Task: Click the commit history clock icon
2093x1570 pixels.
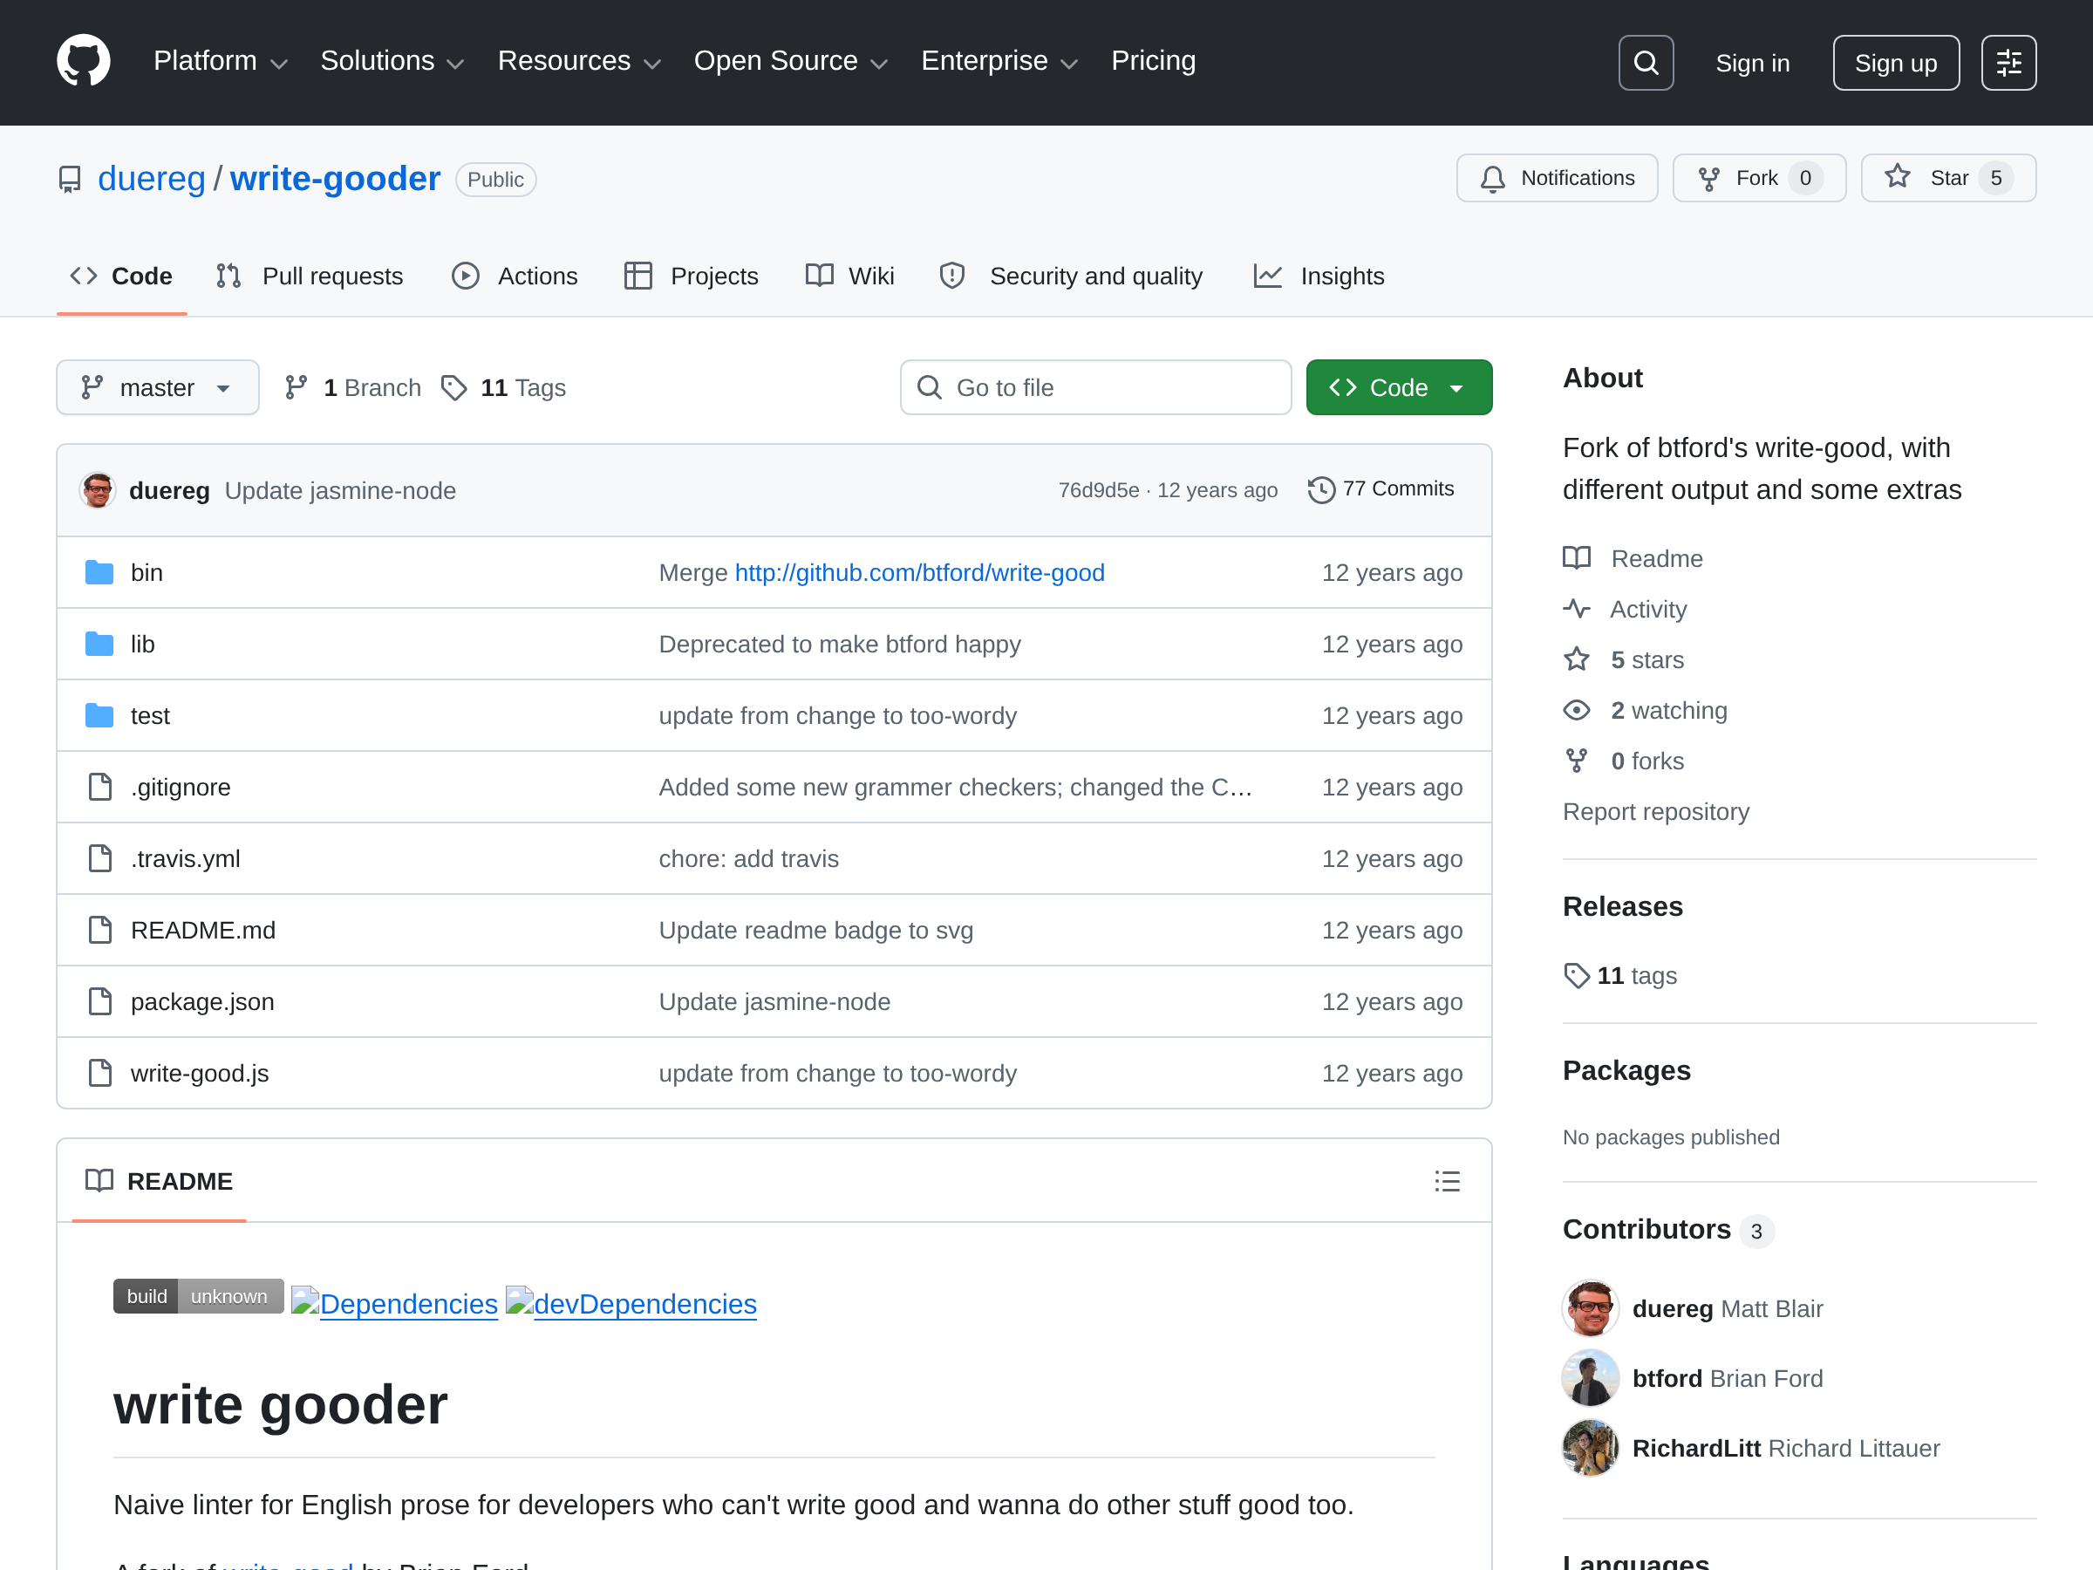Action: coord(1321,489)
